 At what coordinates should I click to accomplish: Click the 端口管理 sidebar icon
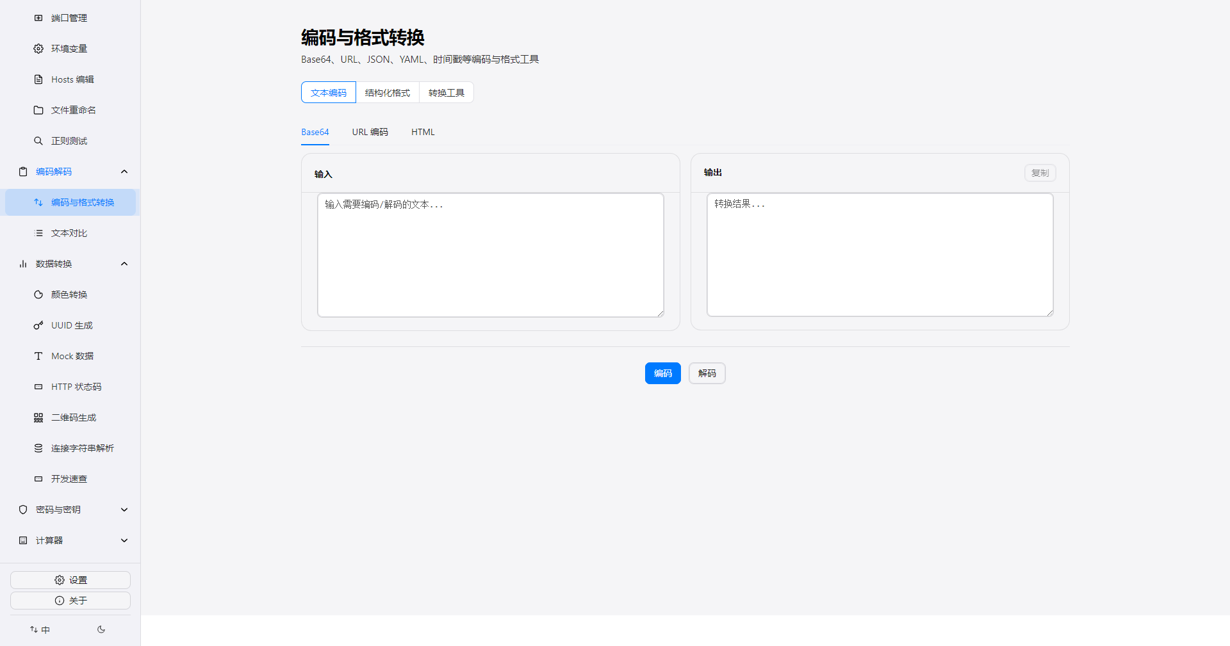[x=38, y=18]
